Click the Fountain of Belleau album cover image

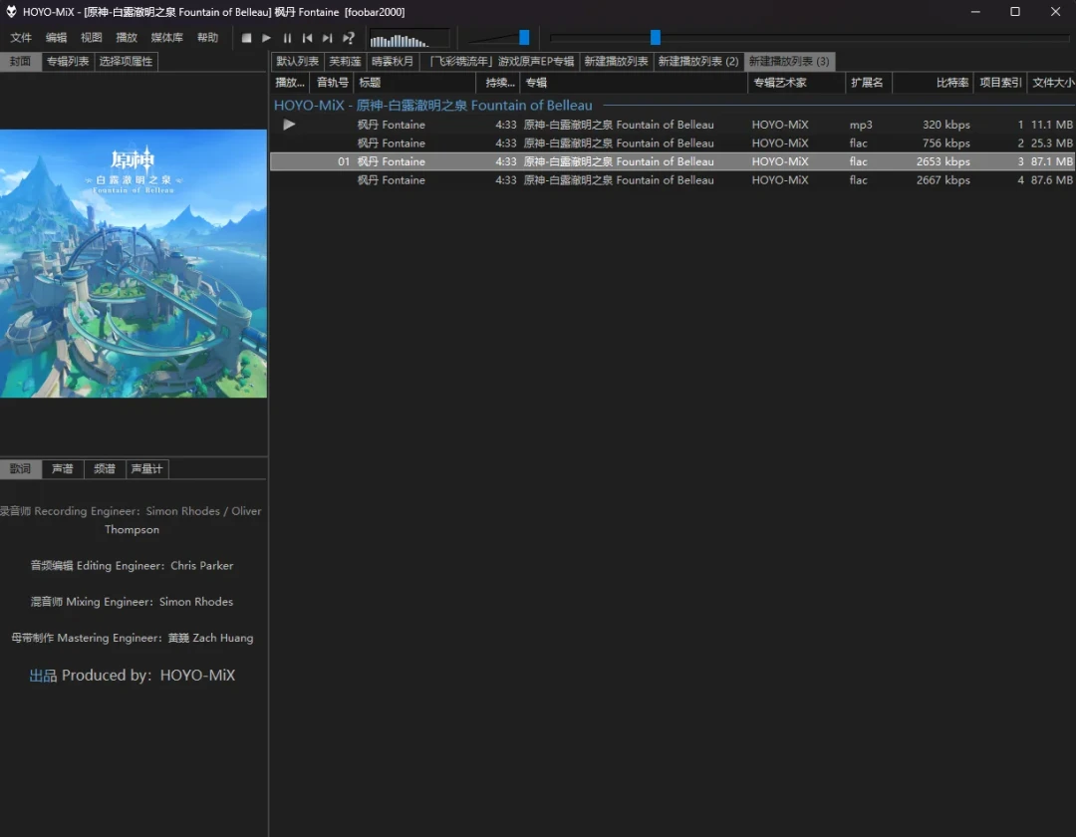134,263
